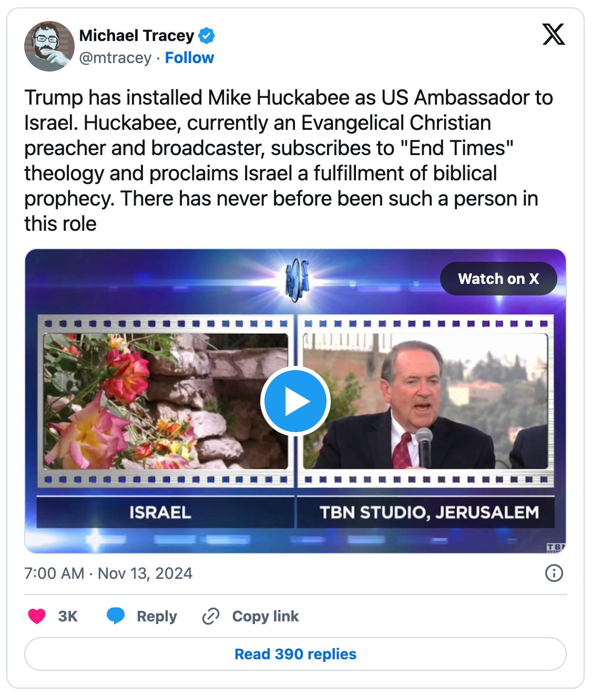The height and width of the screenshot is (695, 591).
Task: Open the X logo in tweet corner
Action: pyautogui.click(x=553, y=35)
